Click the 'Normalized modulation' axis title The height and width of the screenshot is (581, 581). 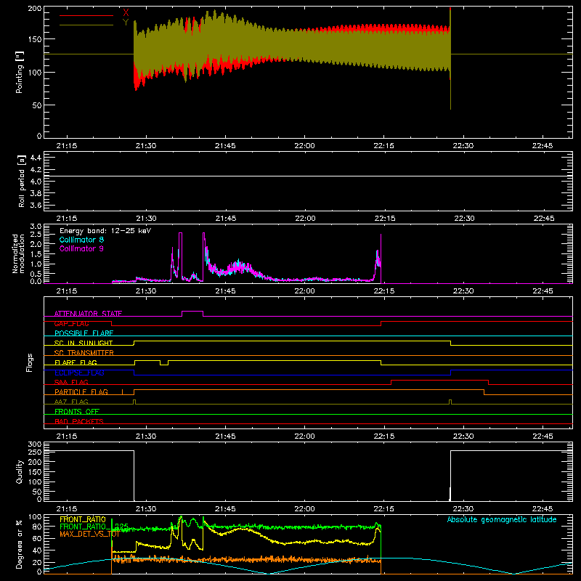click(x=18, y=253)
